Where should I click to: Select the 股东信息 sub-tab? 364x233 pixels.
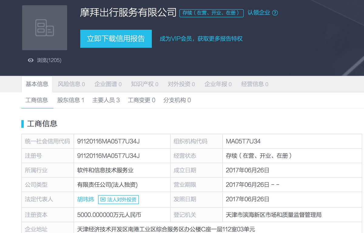pyautogui.click(x=71, y=100)
